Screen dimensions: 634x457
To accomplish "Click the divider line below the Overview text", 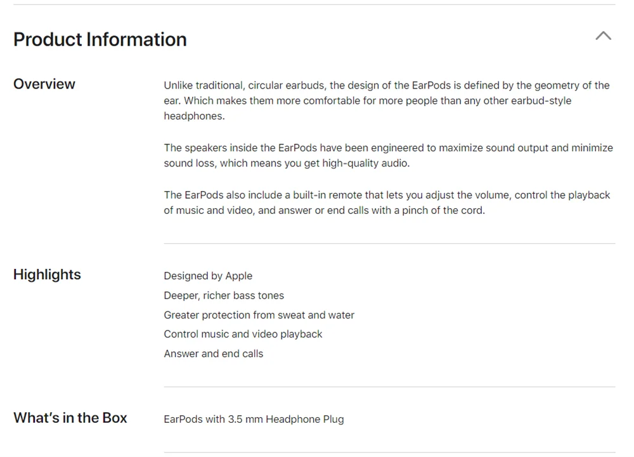I will (x=389, y=244).
